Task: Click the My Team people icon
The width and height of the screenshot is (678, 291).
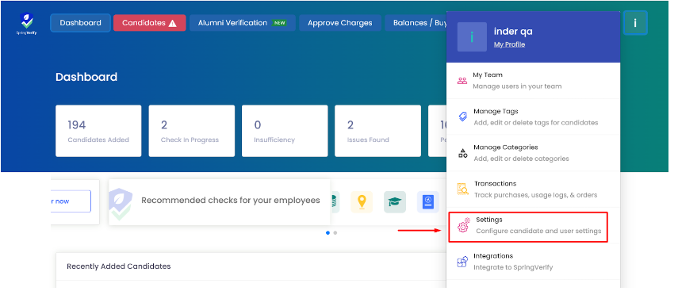Action: point(462,81)
